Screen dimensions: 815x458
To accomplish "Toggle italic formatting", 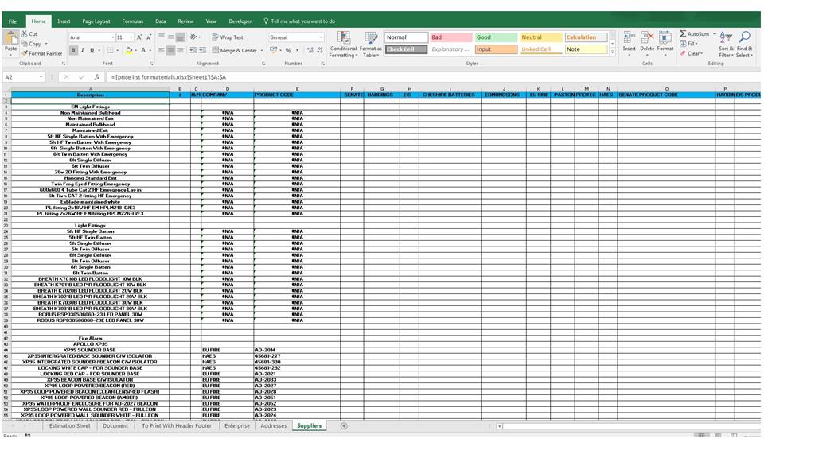I will (x=83, y=50).
